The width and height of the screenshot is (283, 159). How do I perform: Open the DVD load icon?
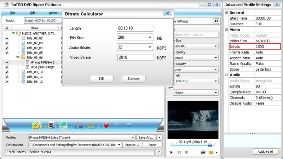(x=37, y=125)
